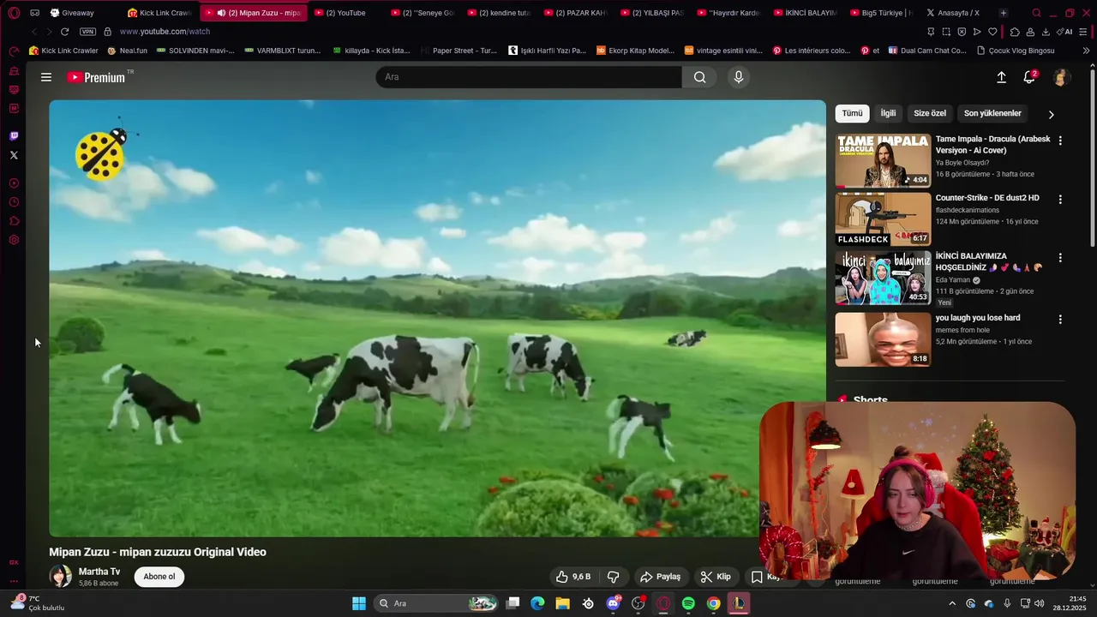The height and width of the screenshot is (617, 1097).
Task: Click the Windows taskbar search box
Action: pos(437,603)
